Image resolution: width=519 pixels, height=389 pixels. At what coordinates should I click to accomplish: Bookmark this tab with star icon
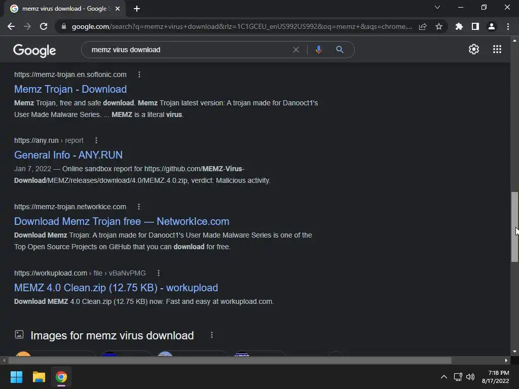click(x=439, y=26)
